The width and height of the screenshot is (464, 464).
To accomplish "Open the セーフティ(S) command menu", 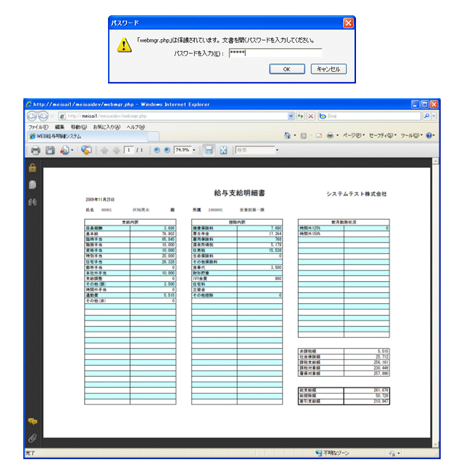I will point(382,136).
